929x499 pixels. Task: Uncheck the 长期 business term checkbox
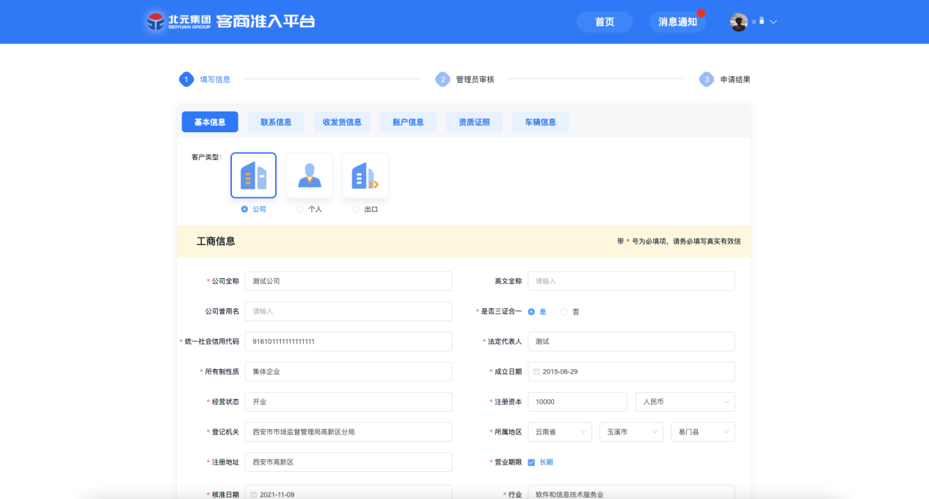(x=531, y=462)
